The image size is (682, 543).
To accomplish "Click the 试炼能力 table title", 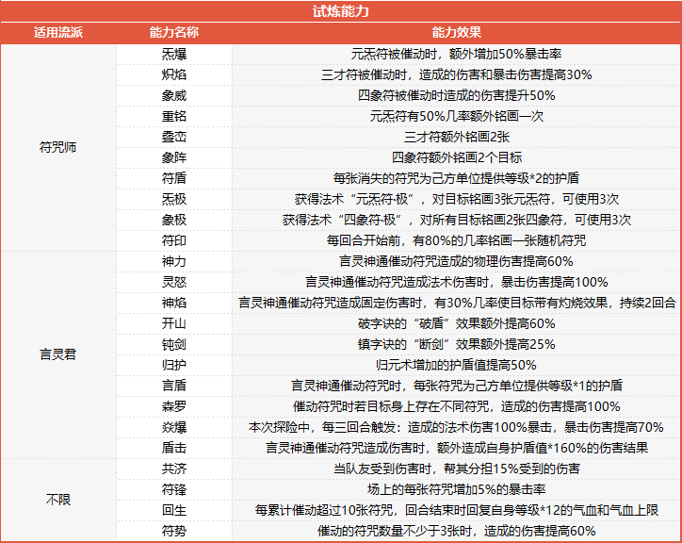I will pos(341,11).
